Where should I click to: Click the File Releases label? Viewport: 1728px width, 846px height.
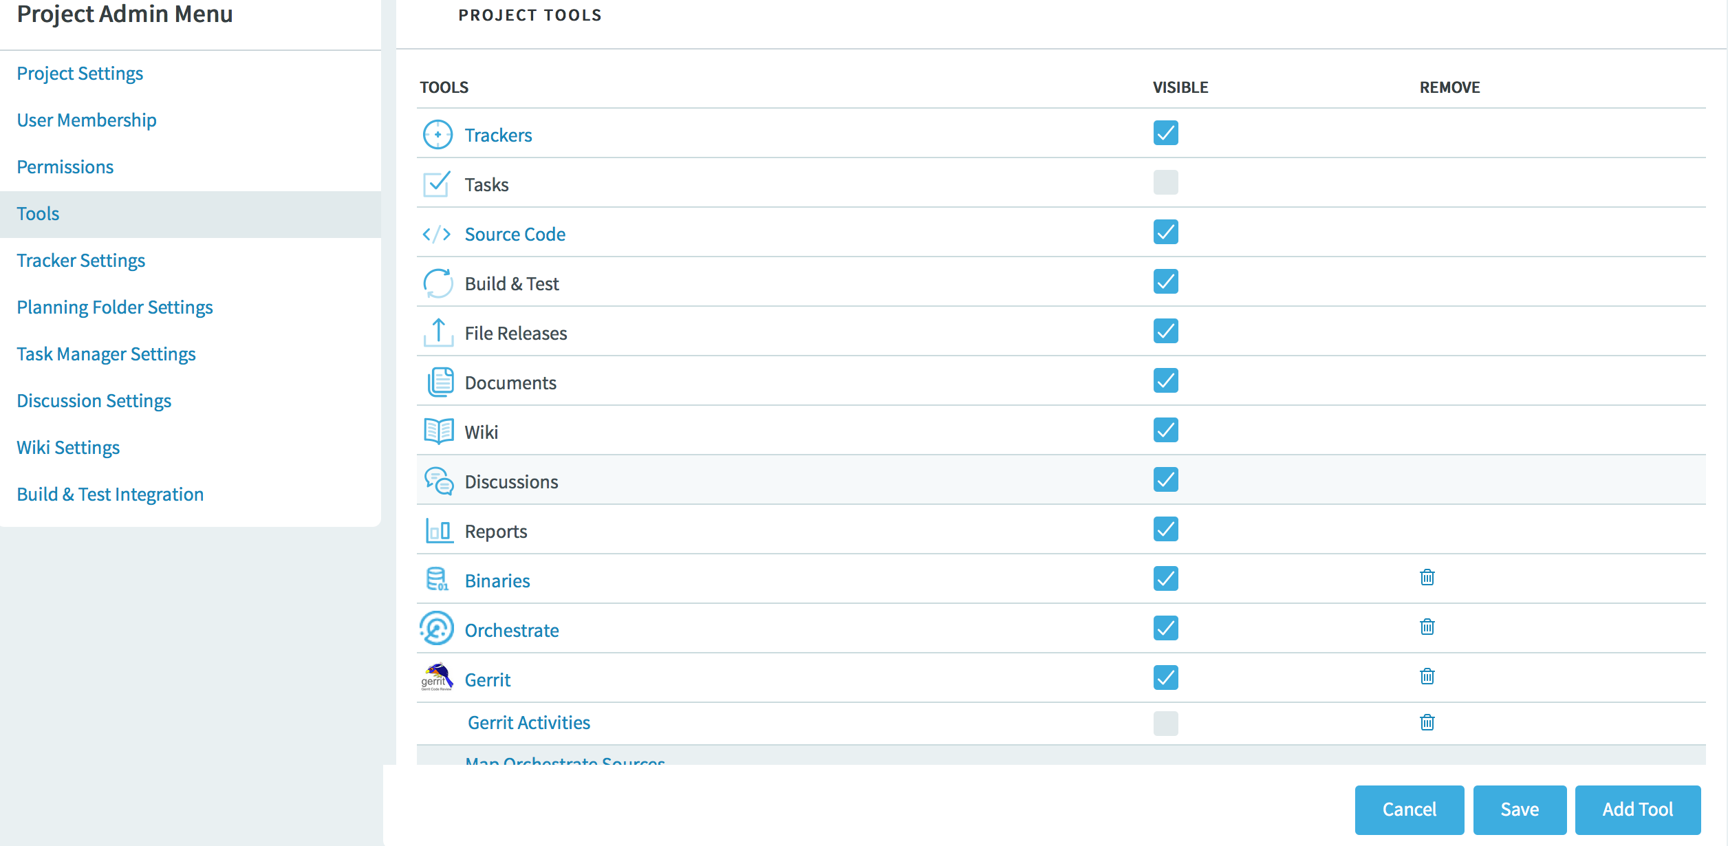(516, 334)
